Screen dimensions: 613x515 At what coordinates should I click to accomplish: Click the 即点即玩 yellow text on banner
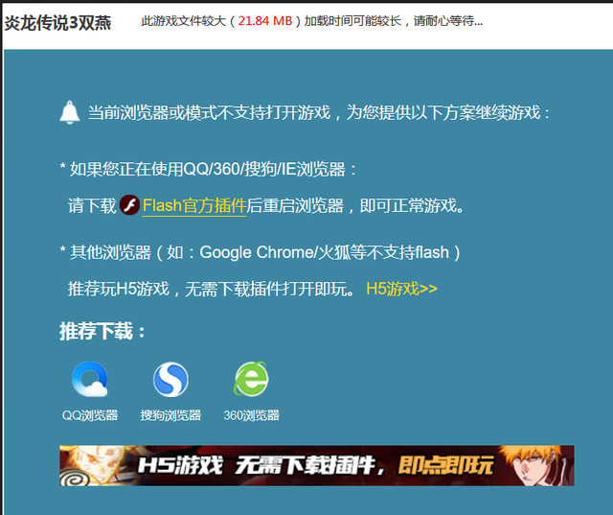coord(445,466)
